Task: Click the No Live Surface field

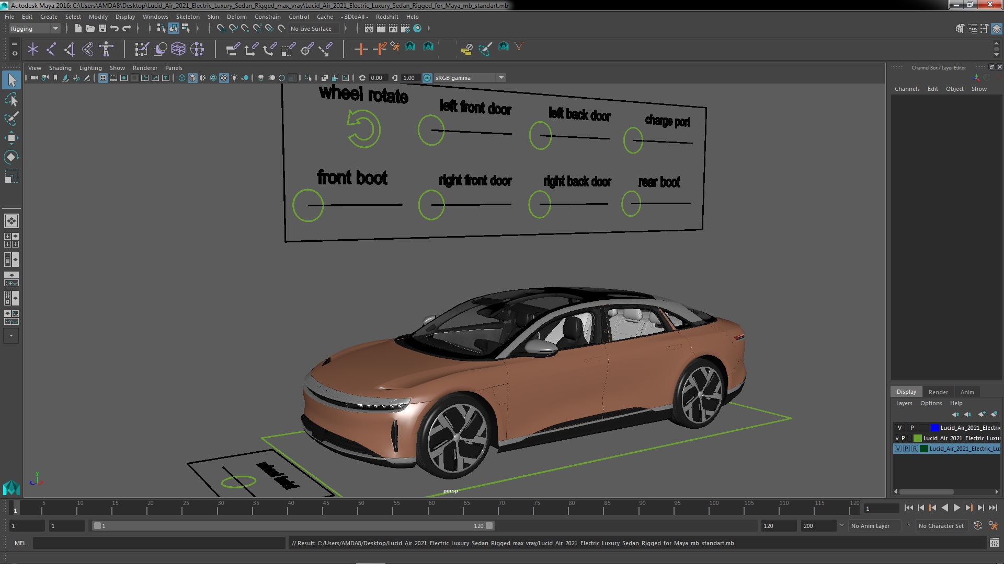Action: point(314,29)
